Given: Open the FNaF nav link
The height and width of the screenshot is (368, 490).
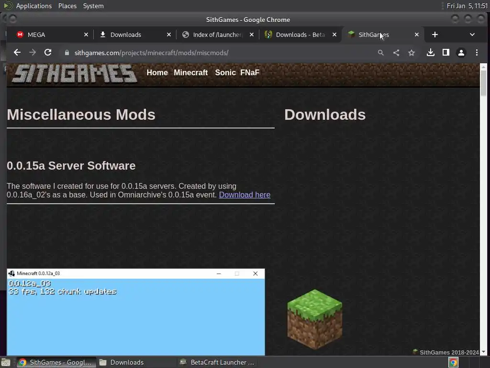Looking at the screenshot, I should pyautogui.click(x=250, y=73).
